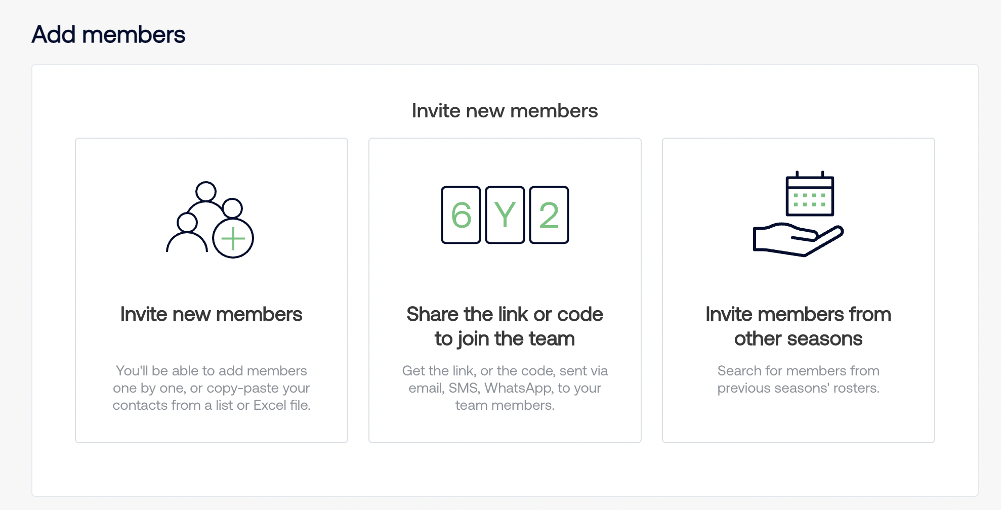Click the top person head in group icon
This screenshot has height=510, width=1001.
206,192
